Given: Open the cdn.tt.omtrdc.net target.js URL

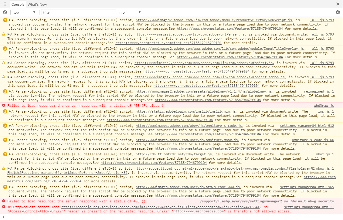Looking at the screenshot, I should coord(174,154).
